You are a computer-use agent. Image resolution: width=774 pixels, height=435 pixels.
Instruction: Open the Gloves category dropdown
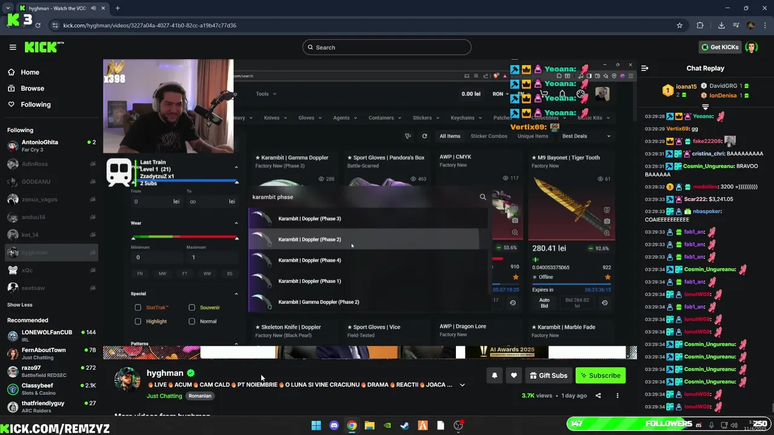coord(310,118)
